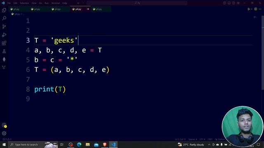Screen dimensions: 264x148
Task: Change line ending via CRLF status item
Action: click(x=210, y=139)
